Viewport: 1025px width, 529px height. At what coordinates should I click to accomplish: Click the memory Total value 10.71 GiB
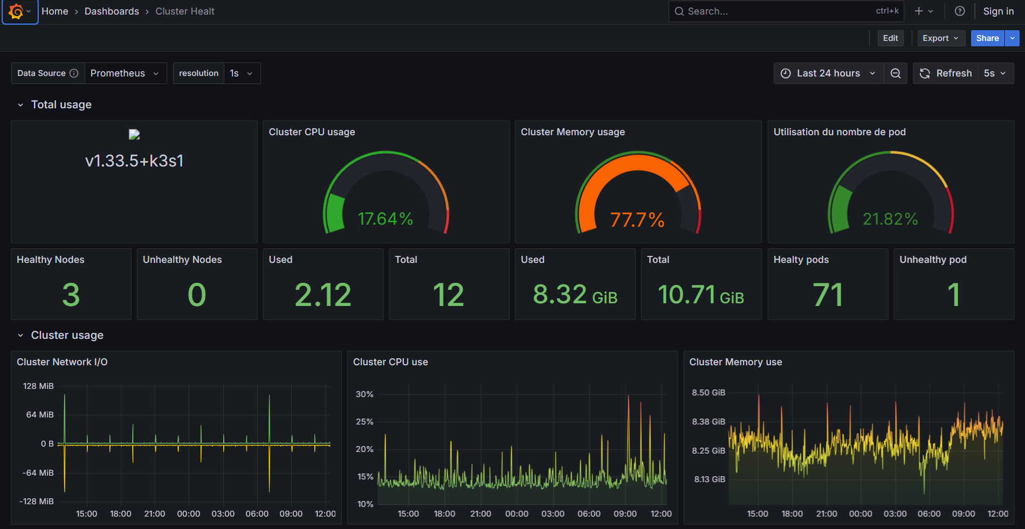point(701,295)
